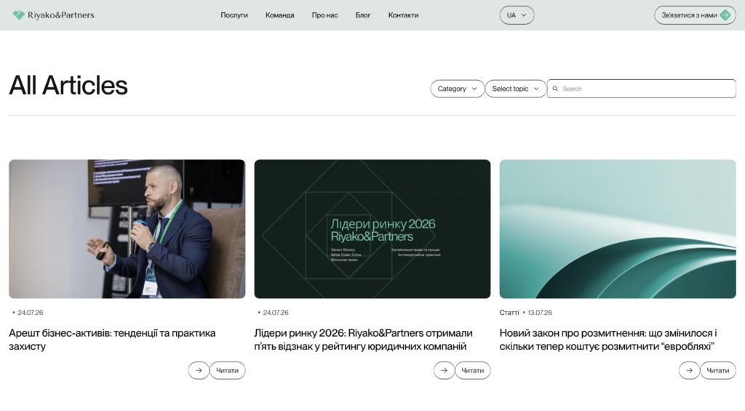Open the speaker photo article thumbnail
This screenshot has height=411, width=745.
click(x=127, y=229)
